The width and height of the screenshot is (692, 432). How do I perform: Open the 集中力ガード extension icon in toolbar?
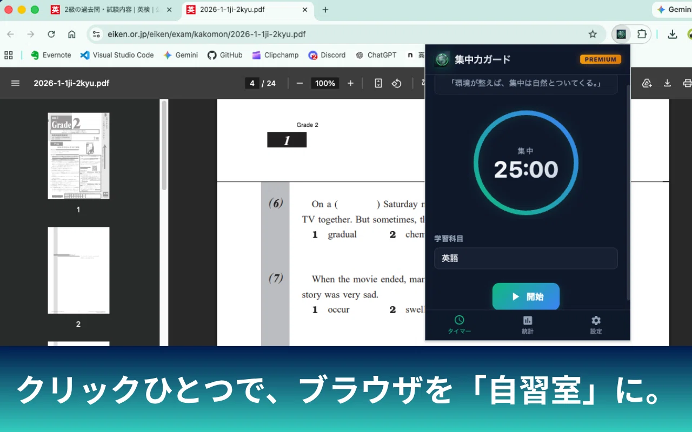point(621,34)
